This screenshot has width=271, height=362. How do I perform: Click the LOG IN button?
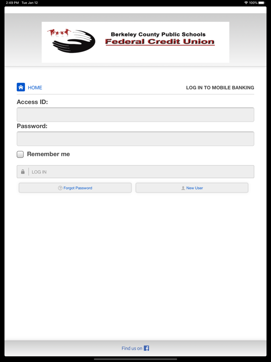pos(135,172)
